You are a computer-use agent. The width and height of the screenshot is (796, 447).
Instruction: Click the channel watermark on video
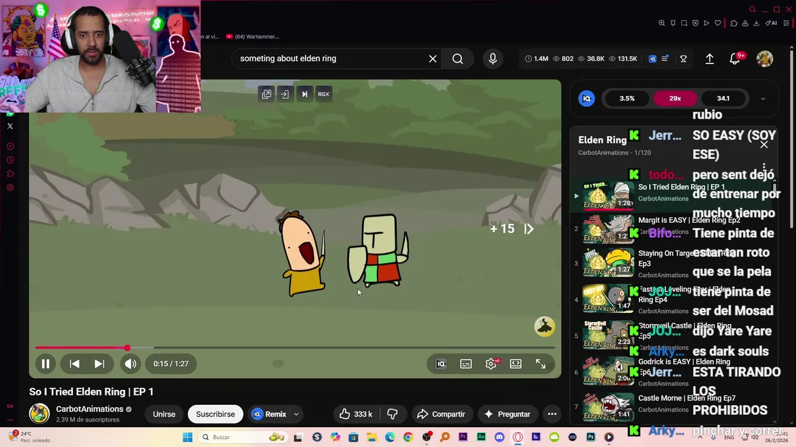pyautogui.click(x=545, y=327)
